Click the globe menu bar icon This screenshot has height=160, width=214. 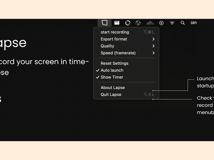coord(138,23)
